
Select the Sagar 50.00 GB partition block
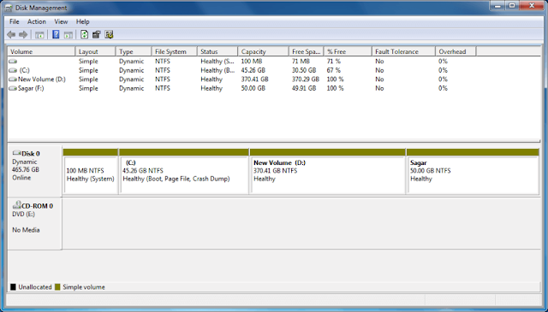tap(473, 171)
